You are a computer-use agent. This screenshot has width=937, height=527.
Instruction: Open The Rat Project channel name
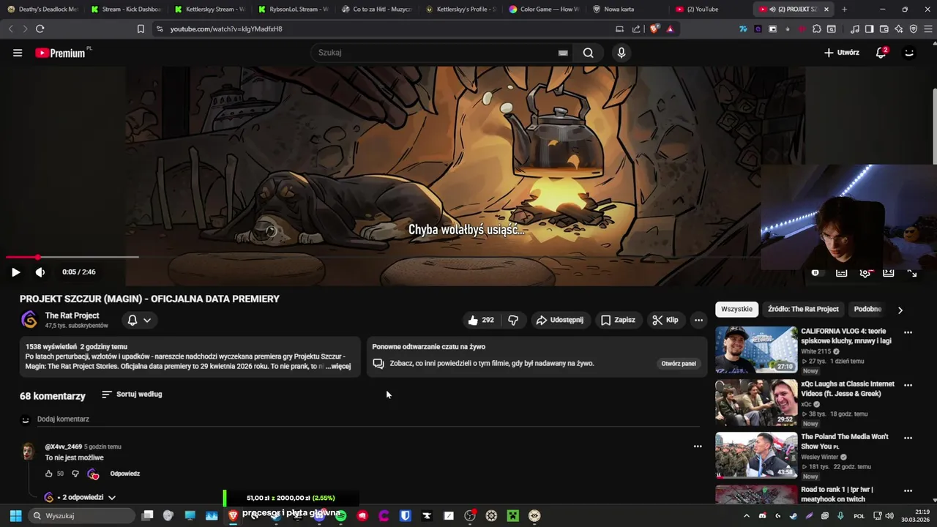(72, 315)
